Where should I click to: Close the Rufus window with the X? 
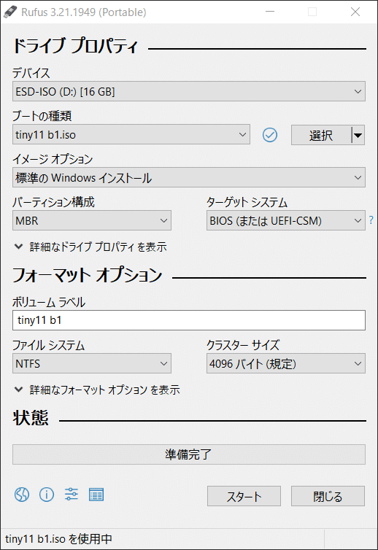[355, 12]
